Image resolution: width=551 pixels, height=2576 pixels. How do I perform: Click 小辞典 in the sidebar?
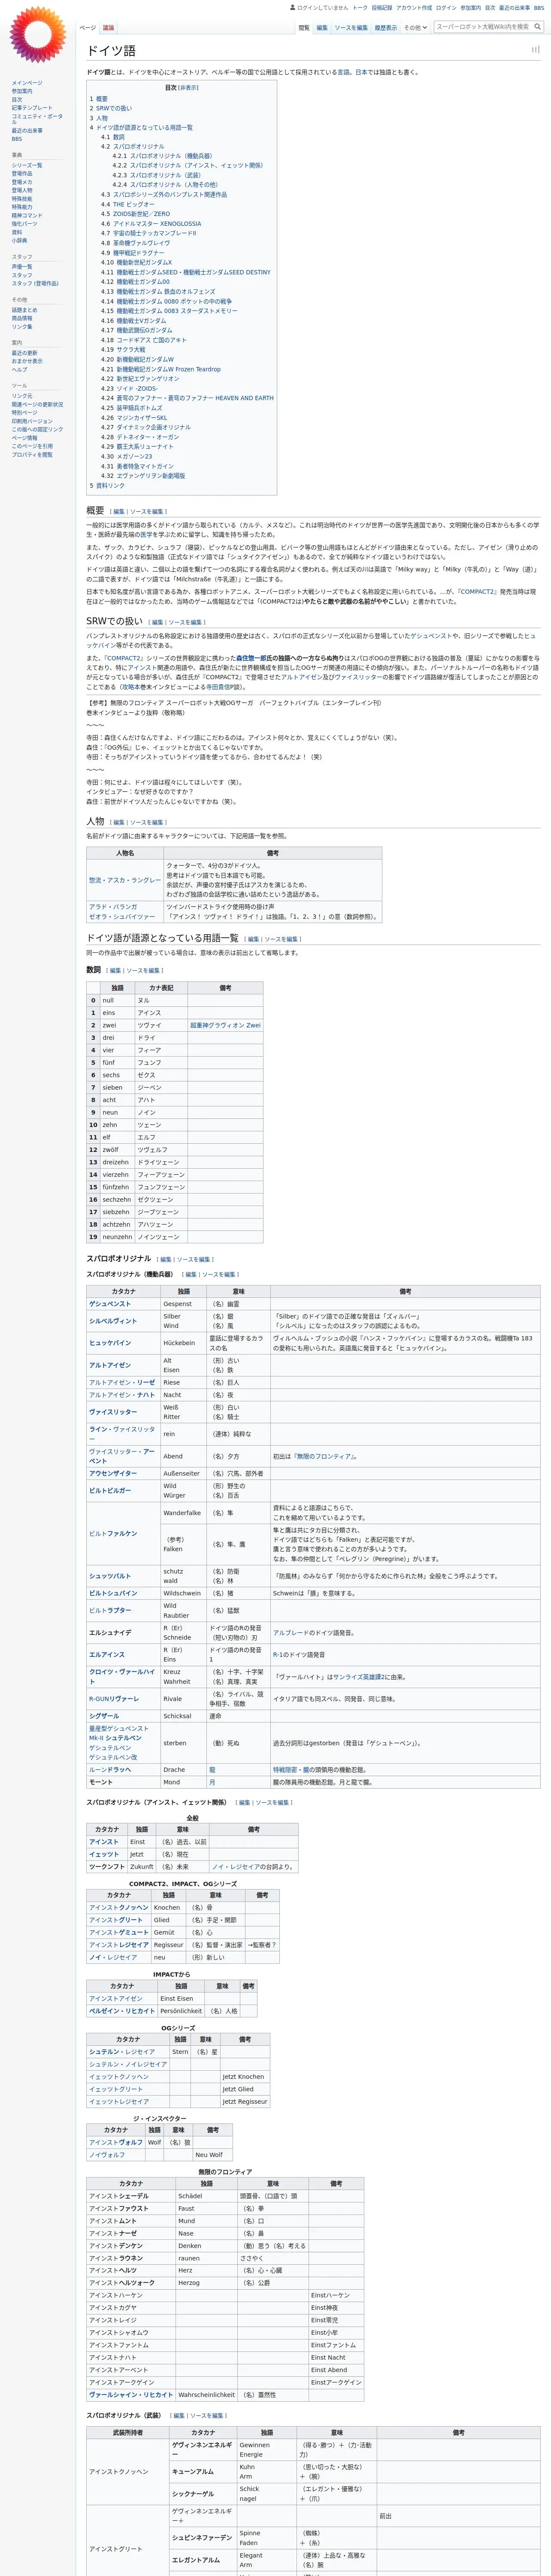tap(19, 240)
